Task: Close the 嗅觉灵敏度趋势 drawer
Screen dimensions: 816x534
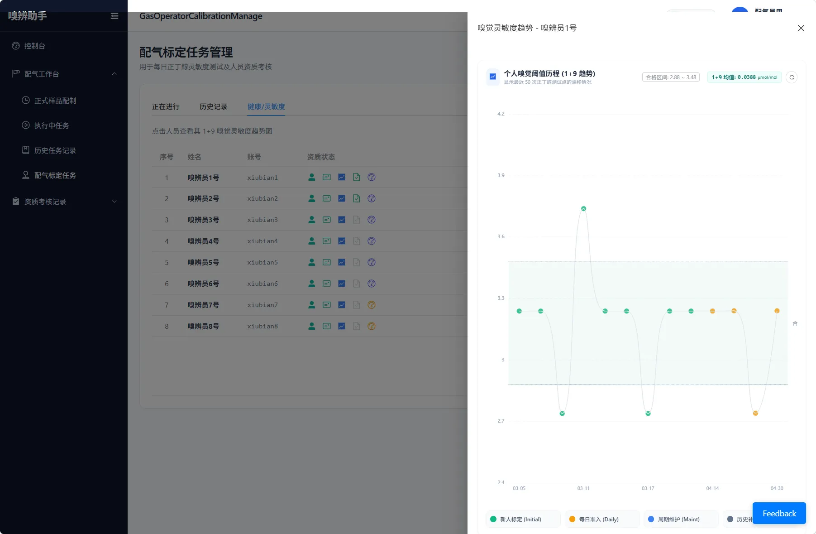Action: point(801,28)
